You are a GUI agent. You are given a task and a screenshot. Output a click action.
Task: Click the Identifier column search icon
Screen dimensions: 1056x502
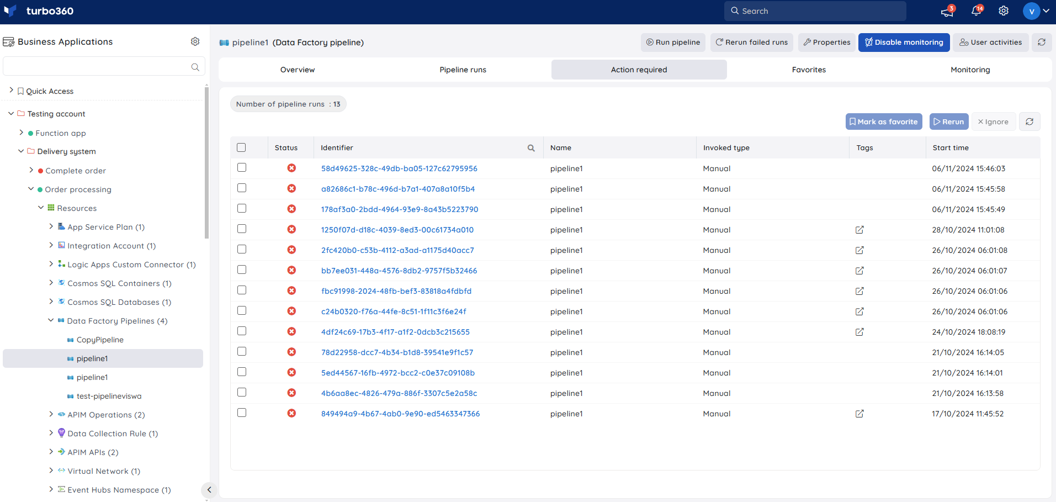(x=531, y=148)
